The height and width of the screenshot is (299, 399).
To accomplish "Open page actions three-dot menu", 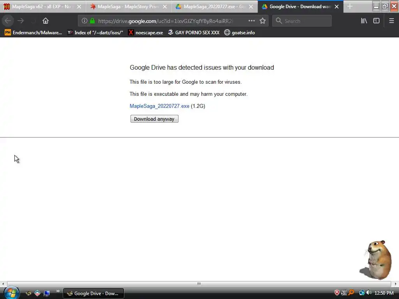I will (x=251, y=21).
